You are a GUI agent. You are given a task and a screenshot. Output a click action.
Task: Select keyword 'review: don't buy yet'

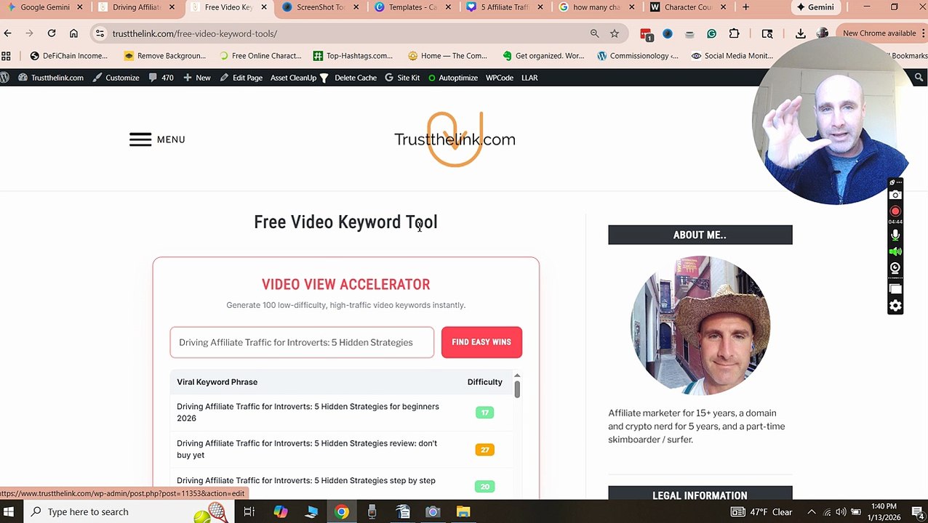pyautogui.click(x=307, y=449)
